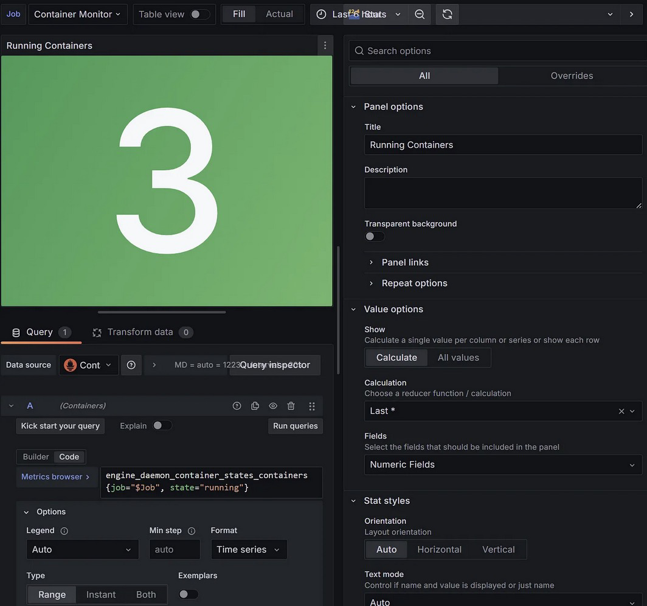This screenshot has height=606, width=647.
Task: Switch to the All options tab
Action: click(424, 76)
